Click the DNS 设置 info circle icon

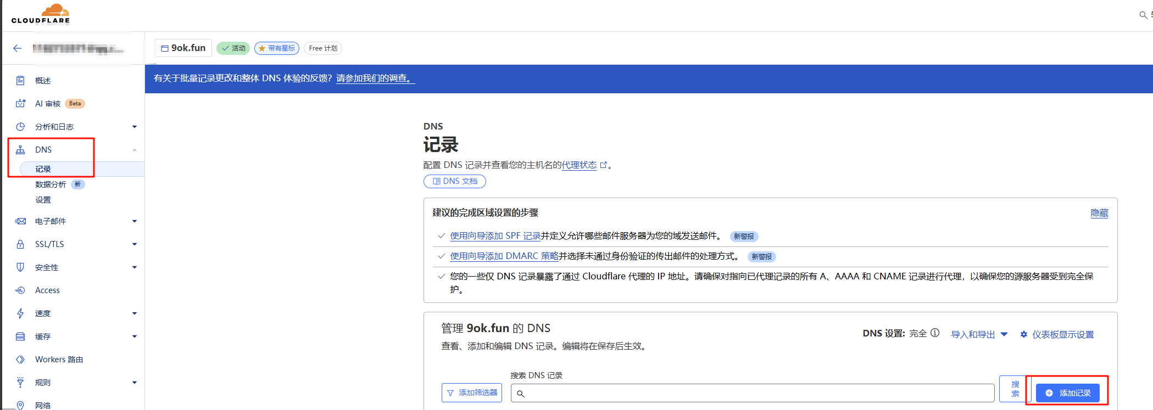(935, 333)
